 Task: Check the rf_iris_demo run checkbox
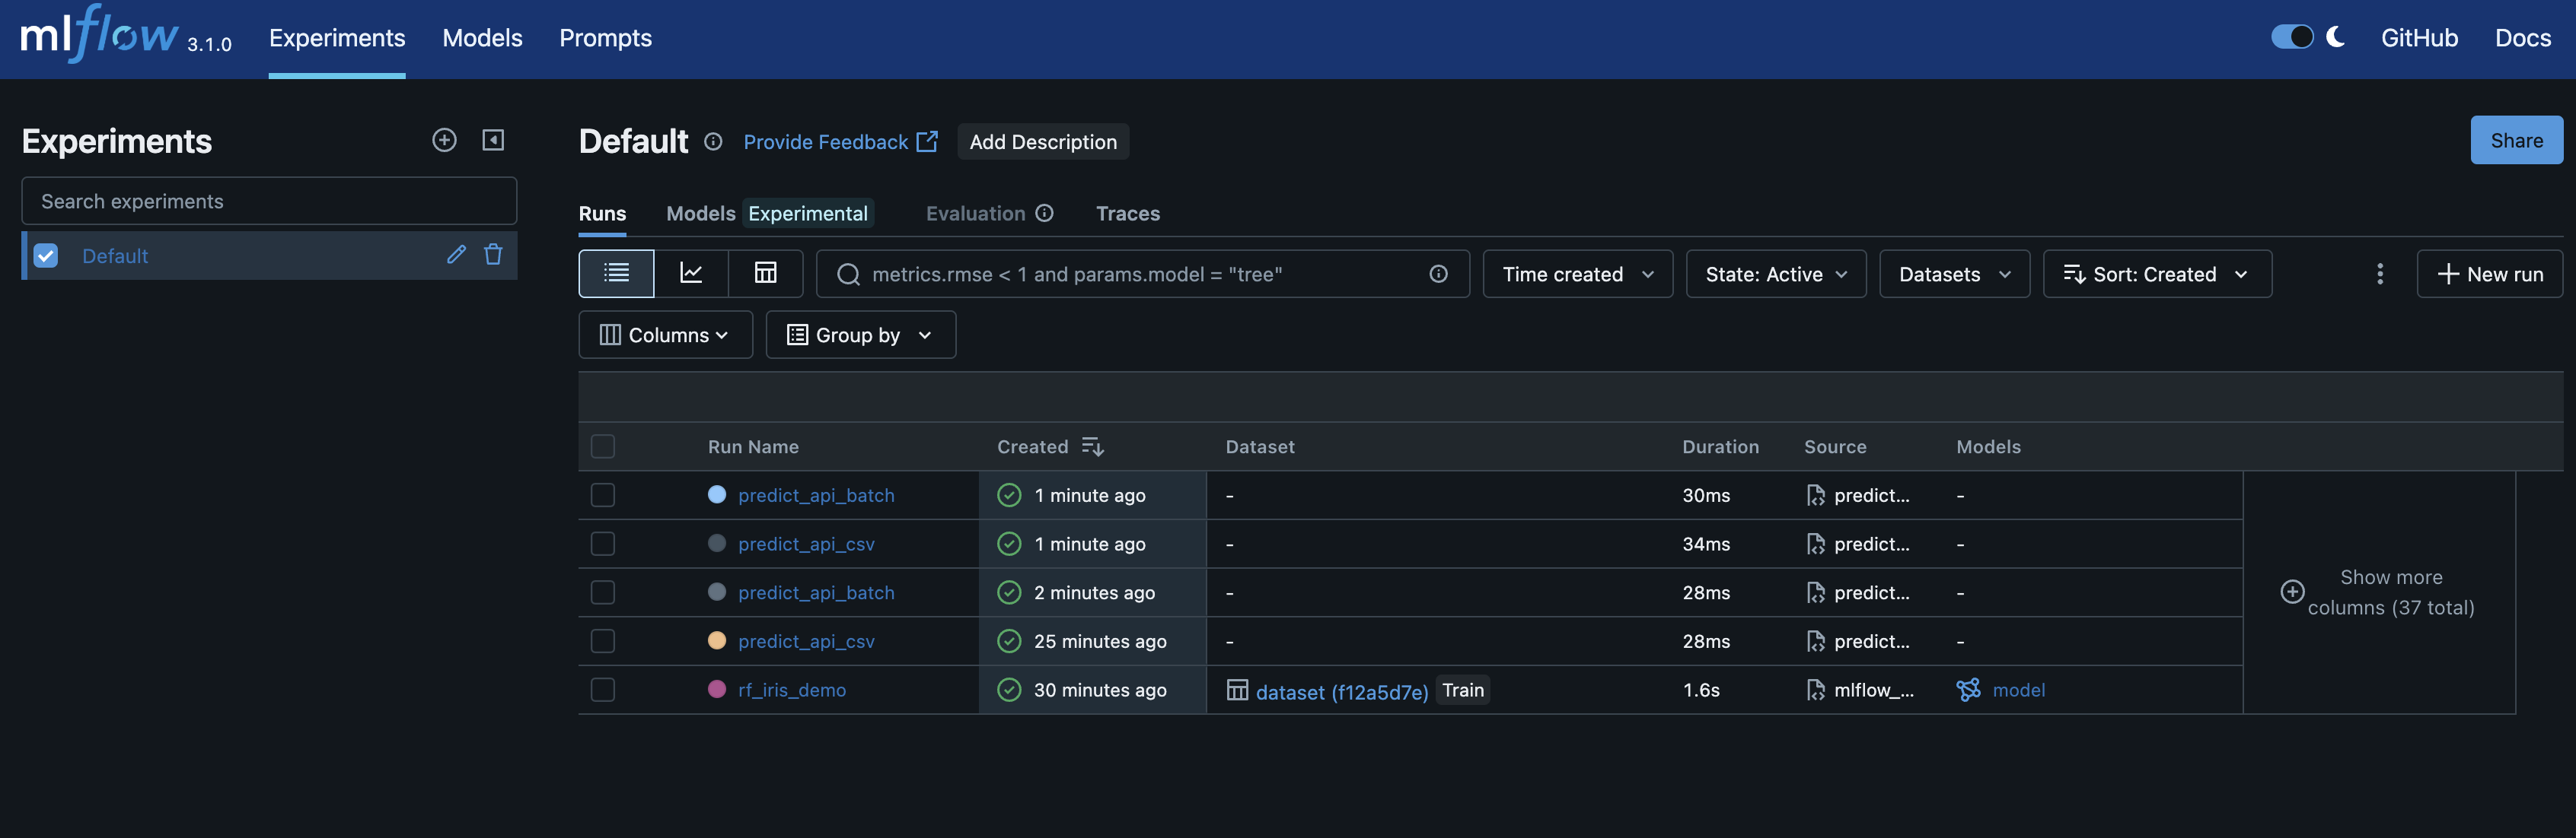603,689
